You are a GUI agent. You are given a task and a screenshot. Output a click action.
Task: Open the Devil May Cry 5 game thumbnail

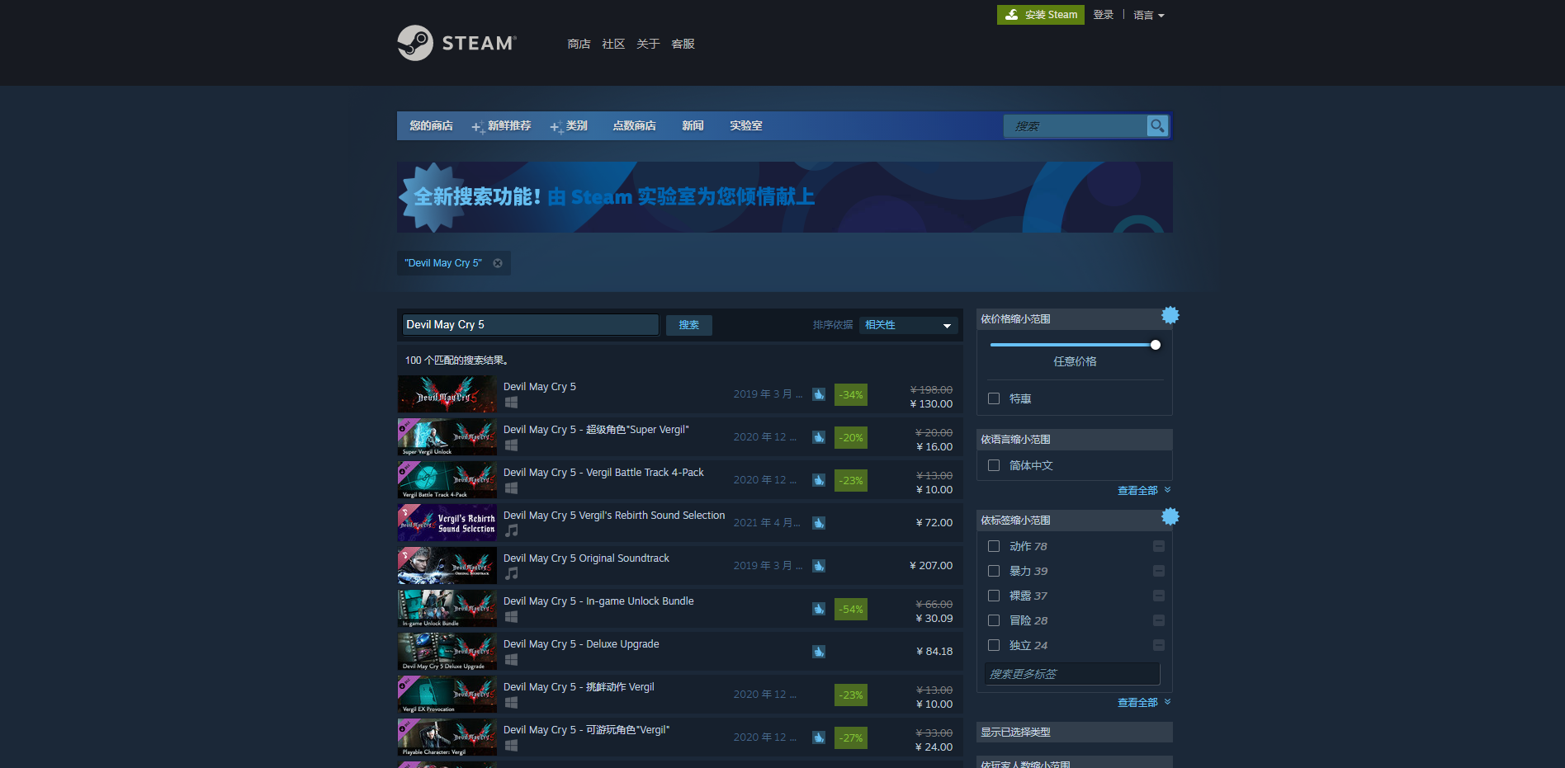(447, 394)
